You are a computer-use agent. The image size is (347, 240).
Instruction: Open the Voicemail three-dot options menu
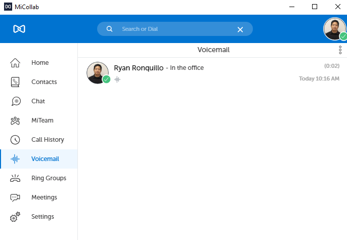pos(340,50)
